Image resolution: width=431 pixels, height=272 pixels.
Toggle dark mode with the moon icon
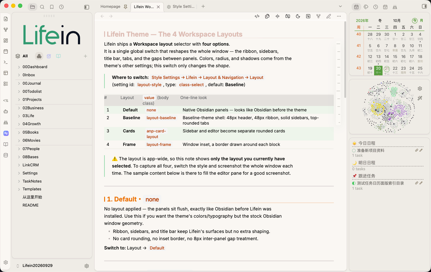pos(298,16)
